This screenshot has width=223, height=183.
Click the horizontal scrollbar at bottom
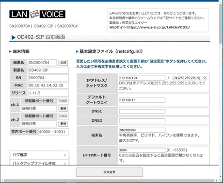109,181
